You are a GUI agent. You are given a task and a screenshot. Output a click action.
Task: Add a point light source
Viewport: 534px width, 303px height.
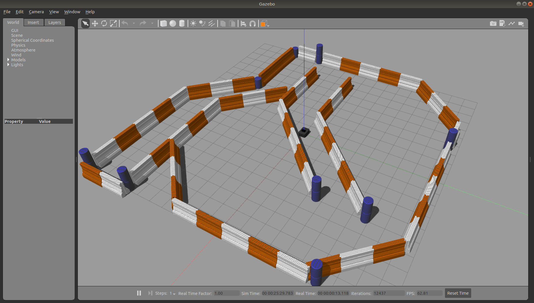[193, 24]
